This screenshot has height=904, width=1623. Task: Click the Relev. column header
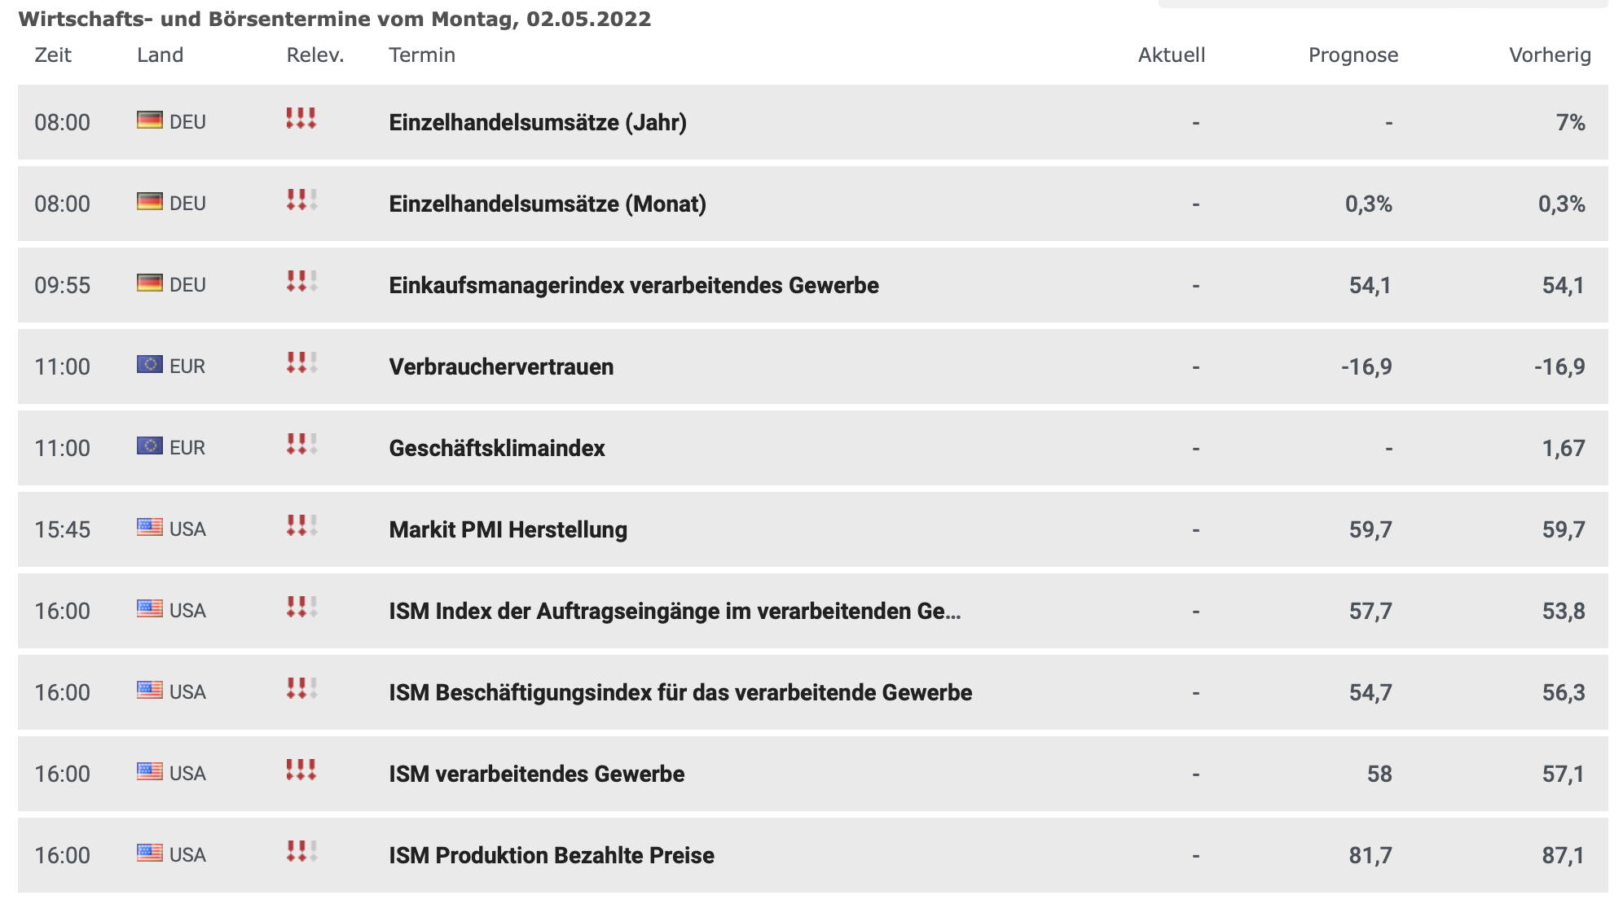pyautogui.click(x=315, y=55)
